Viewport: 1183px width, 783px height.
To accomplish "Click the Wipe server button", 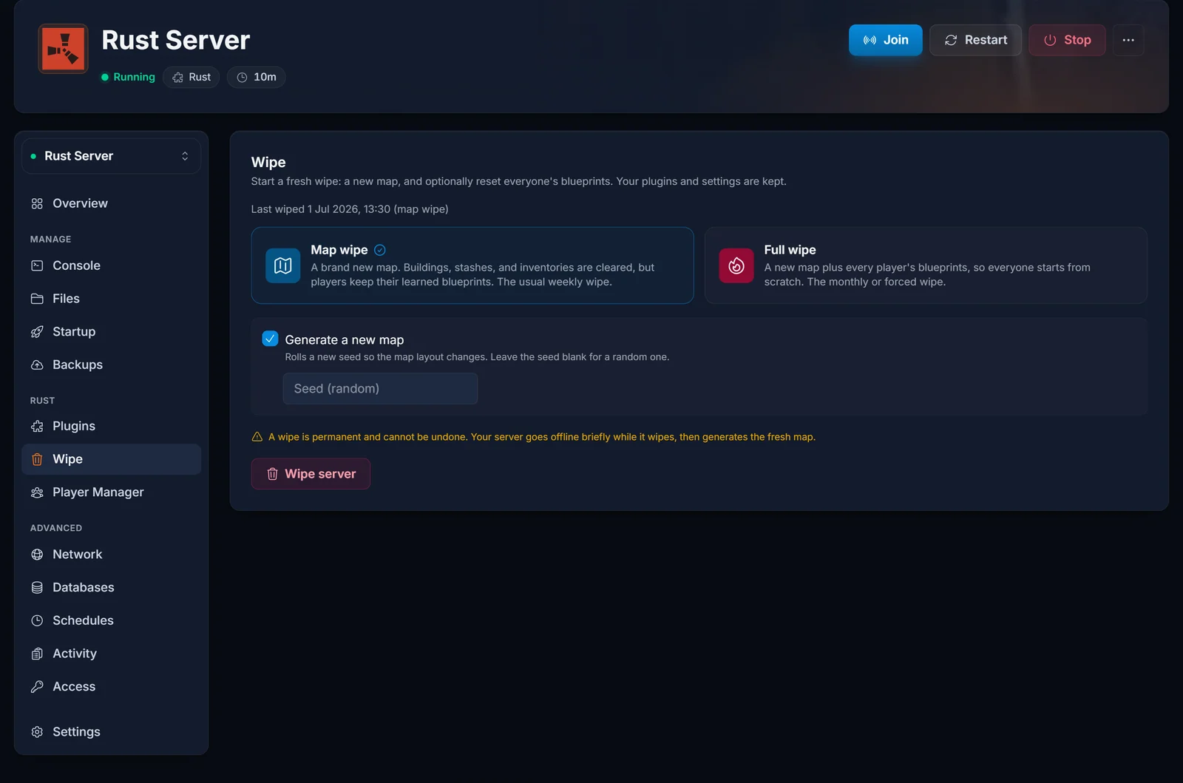I will (x=311, y=474).
